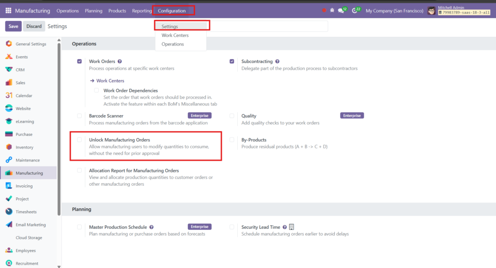Select Website app icon in sidebar
496x268 pixels.
click(x=9, y=108)
